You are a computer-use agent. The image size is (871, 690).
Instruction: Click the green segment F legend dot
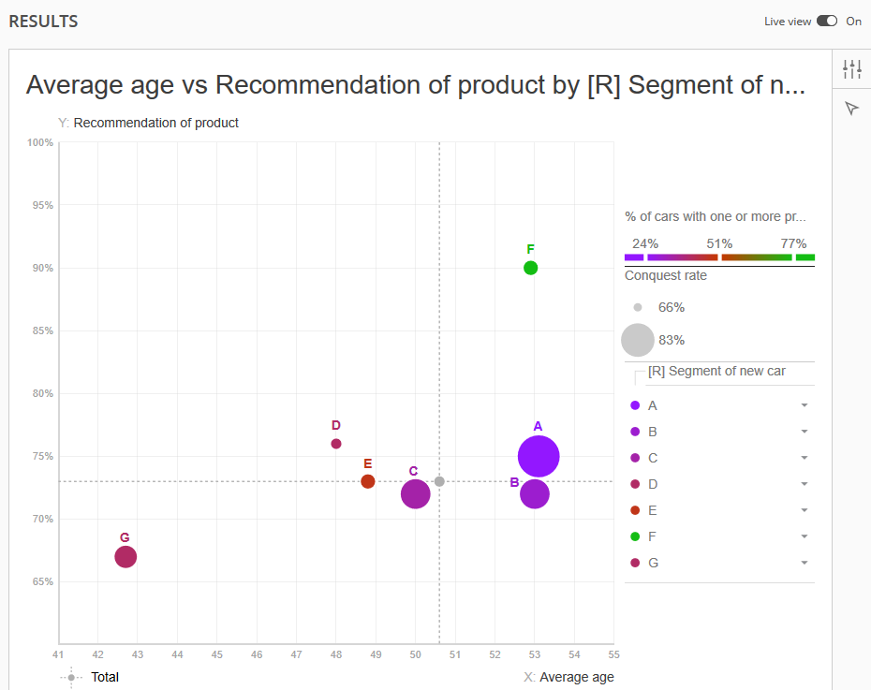tap(635, 536)
